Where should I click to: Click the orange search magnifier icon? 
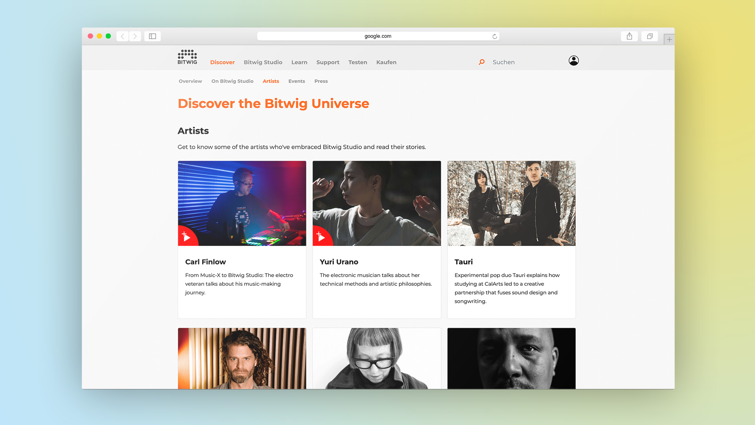click(x=482, y=62)
